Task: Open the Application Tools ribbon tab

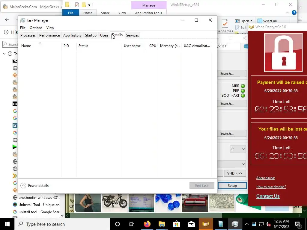Action: point(148,13)
